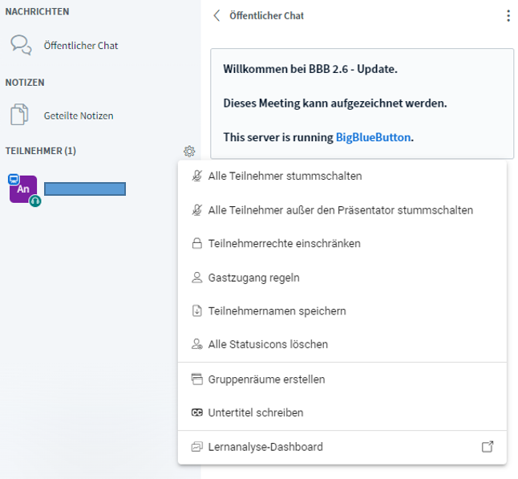Click the blue redacted participant name

pos(85,189)
